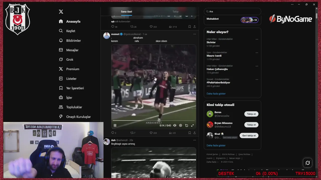Open the Muhabbet space avatars

[x=249, y=20]
